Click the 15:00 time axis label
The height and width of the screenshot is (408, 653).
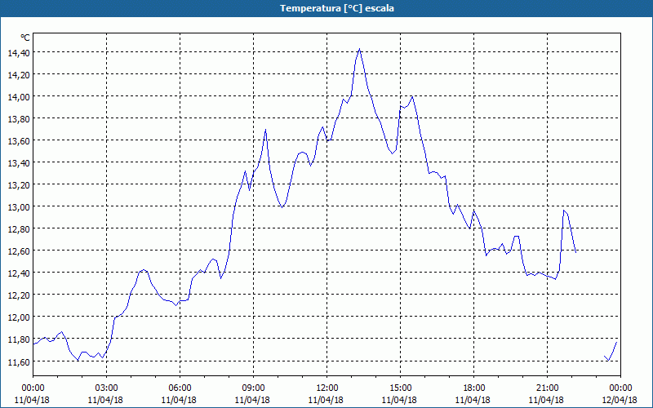(400, 388)
